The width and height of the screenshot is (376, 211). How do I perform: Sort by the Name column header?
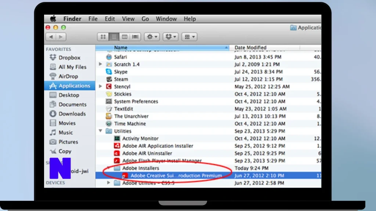tap(162, 48)
